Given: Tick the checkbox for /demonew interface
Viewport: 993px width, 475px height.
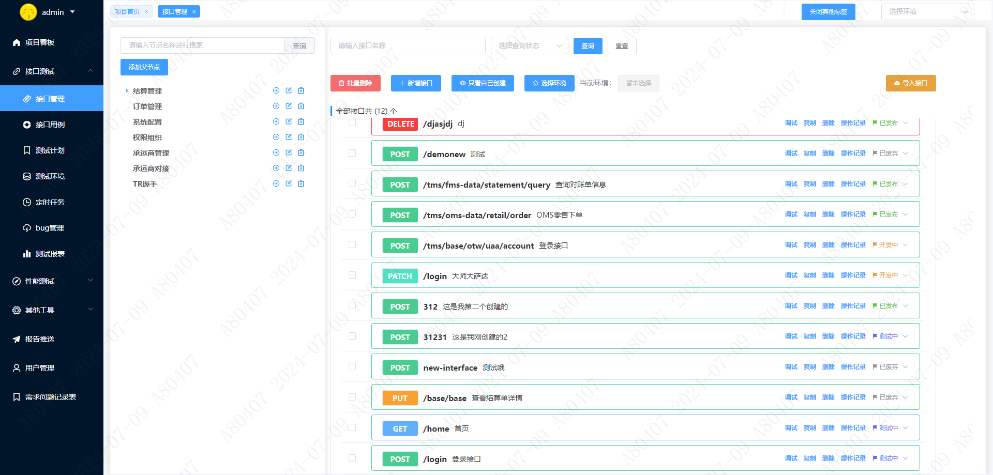Looking at the screenshot, I should click(x=352, y=153).
